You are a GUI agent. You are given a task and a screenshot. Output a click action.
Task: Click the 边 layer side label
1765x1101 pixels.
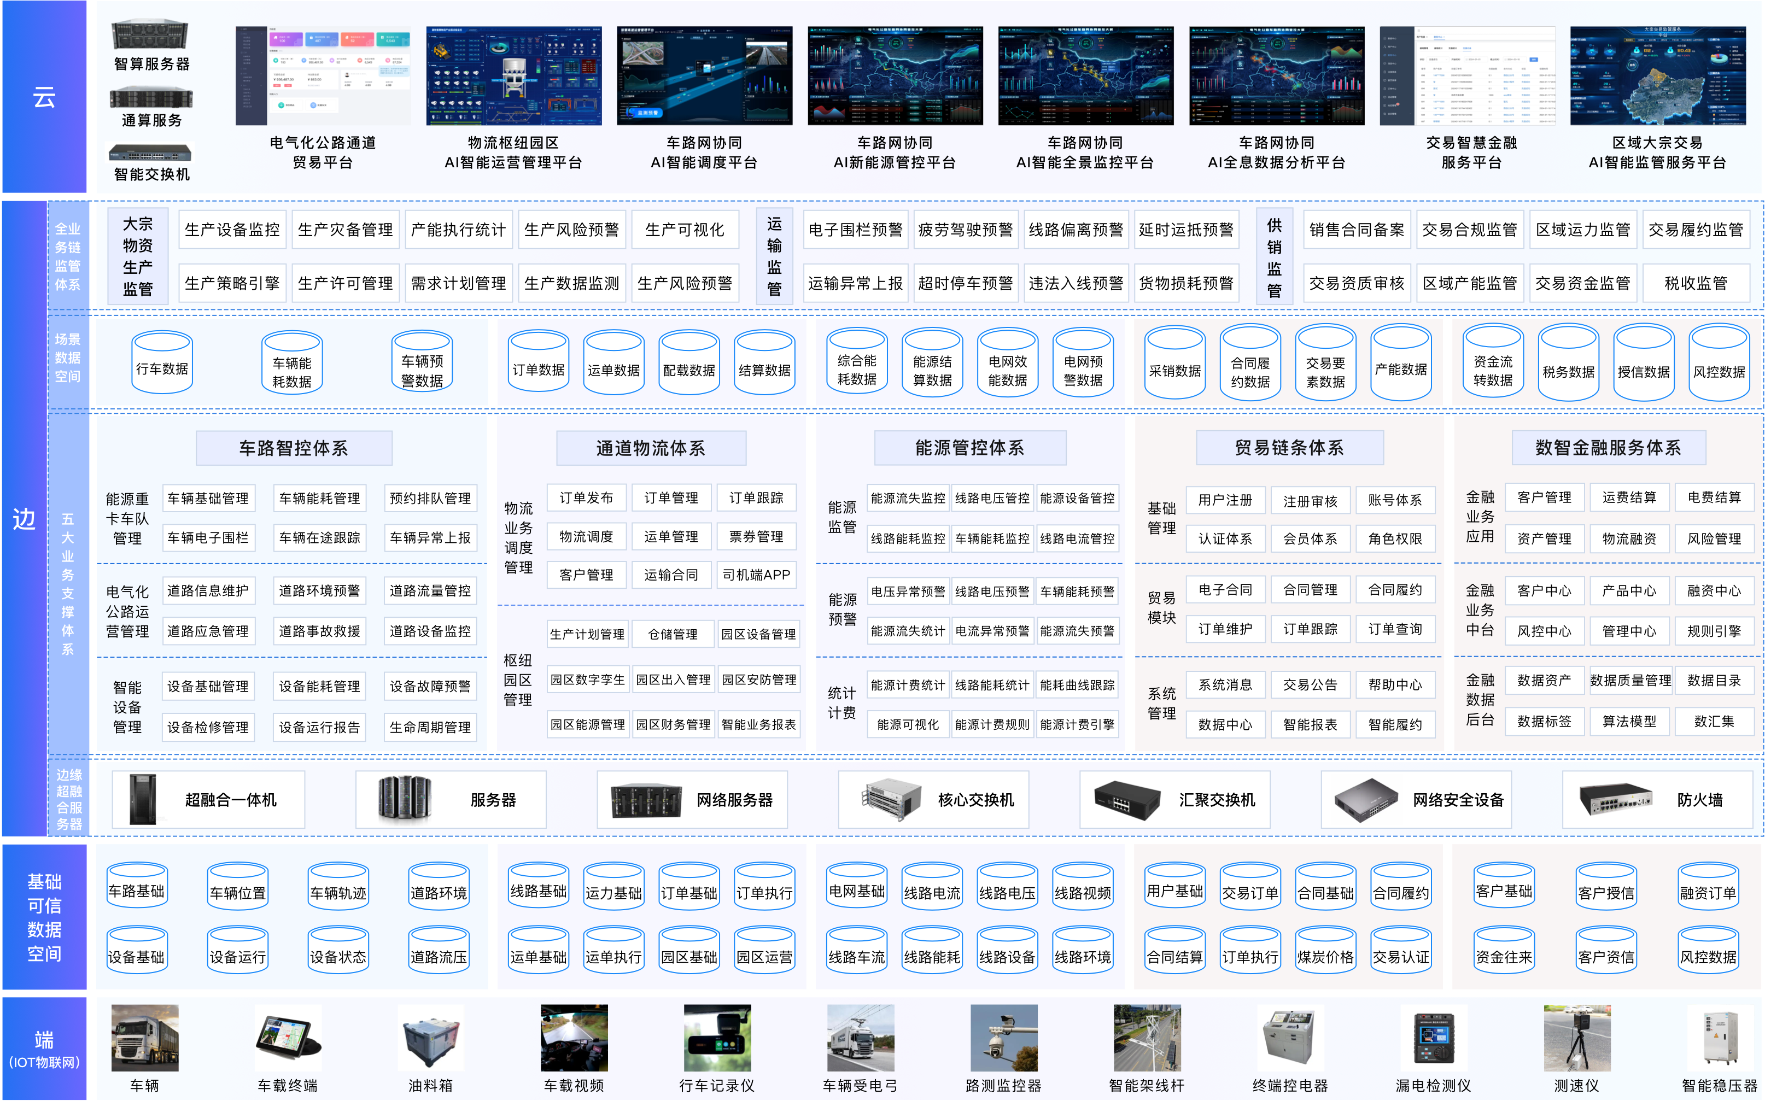coord(24,518)
